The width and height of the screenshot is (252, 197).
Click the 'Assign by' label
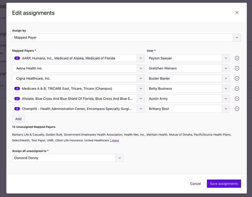click(x=19, y=31)
